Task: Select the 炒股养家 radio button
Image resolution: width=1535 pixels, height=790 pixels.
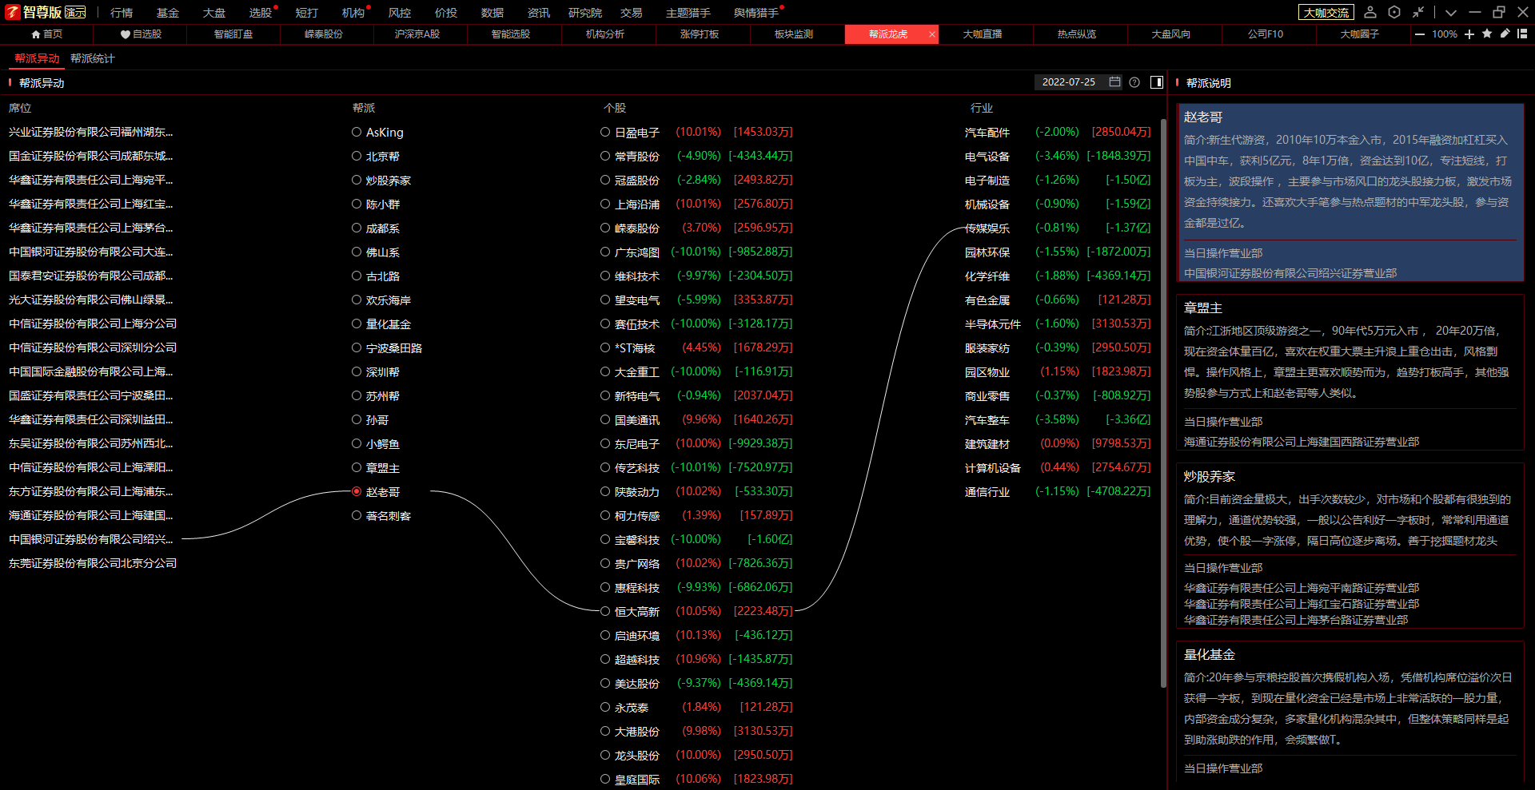Action: (x=357, y=180)
